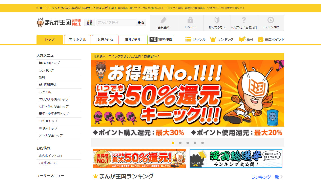The image size is (321, 180).
Task: Click the まんがを探す search field
Action: click(116, 22)
